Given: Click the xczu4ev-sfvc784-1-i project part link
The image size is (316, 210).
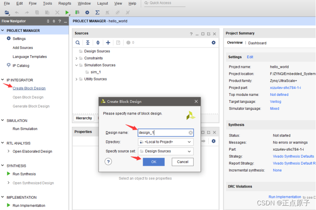Looking at the screenshot, I should coord(285,88).
